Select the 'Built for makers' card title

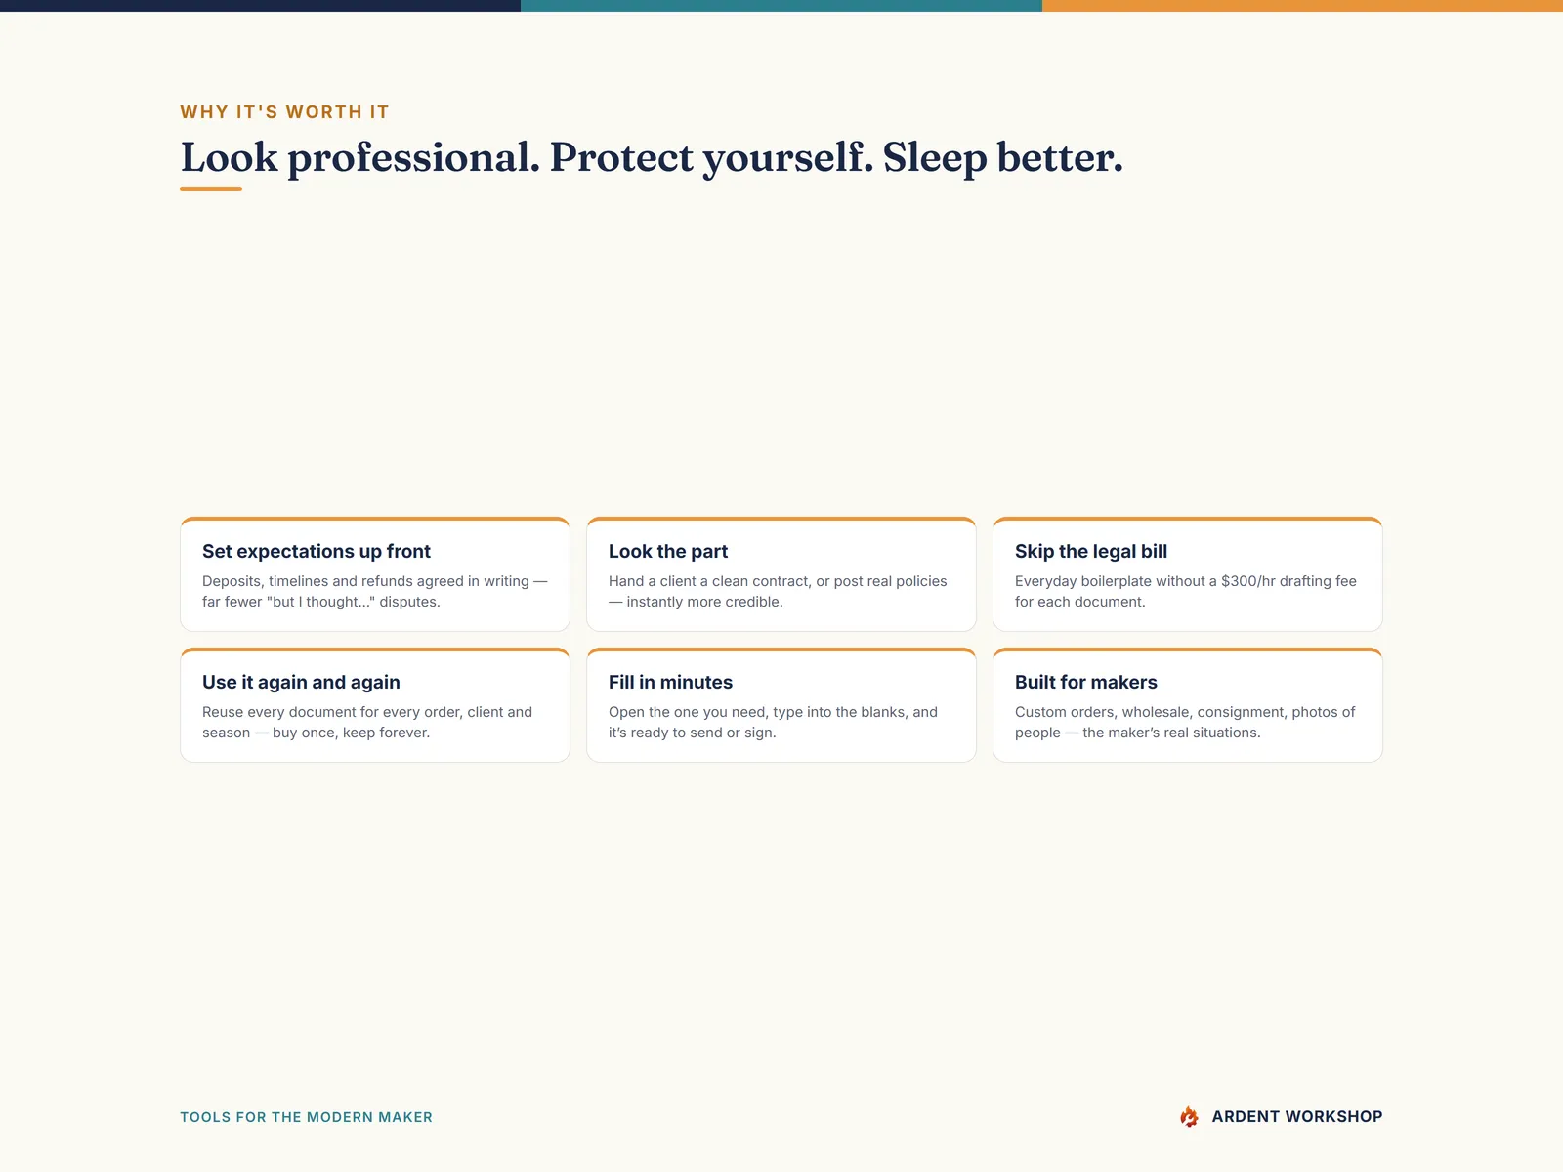tap(1086, 682)
